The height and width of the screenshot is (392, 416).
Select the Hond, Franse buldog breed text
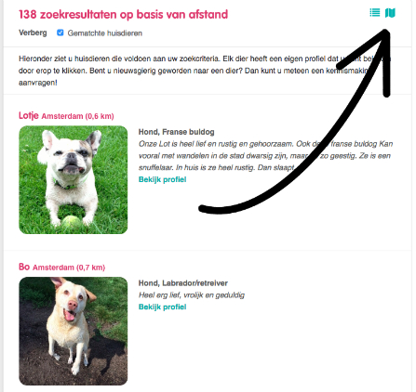coord(176,132)
